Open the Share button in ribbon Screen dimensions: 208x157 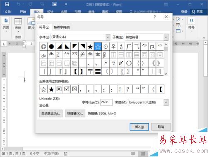(x=197, y=12)
